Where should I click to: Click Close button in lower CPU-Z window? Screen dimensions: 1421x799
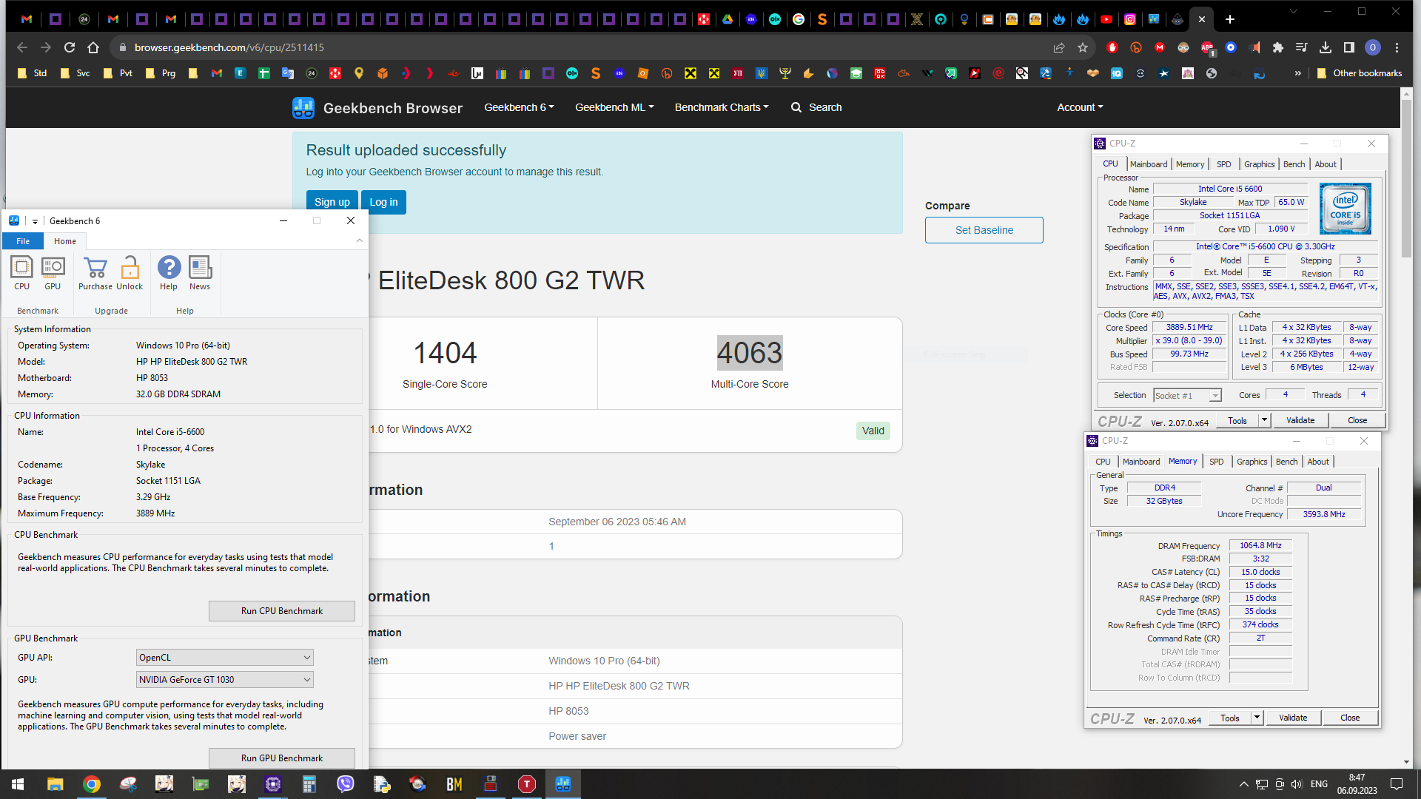[1350, 718]
